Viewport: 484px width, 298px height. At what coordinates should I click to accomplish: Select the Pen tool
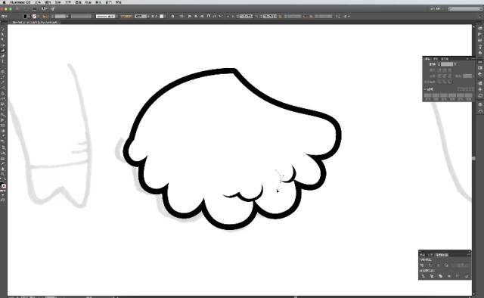tap(4, 51)
